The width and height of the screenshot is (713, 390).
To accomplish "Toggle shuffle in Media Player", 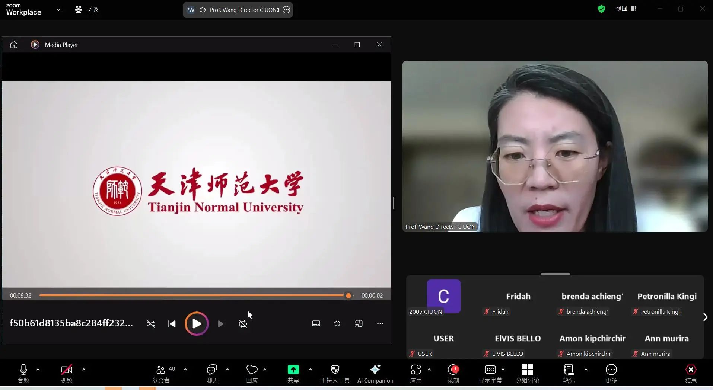I will click(150, 324).
